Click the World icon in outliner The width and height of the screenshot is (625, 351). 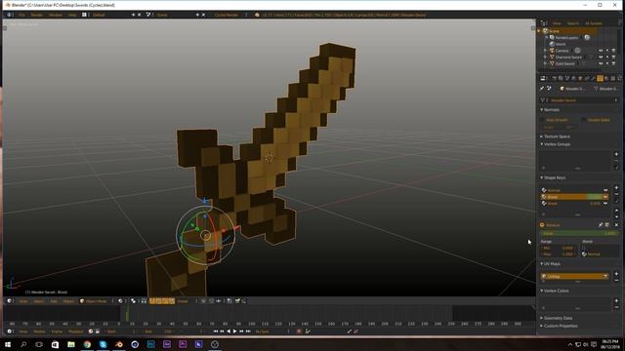pyautogui.click(x=552, y=44)
